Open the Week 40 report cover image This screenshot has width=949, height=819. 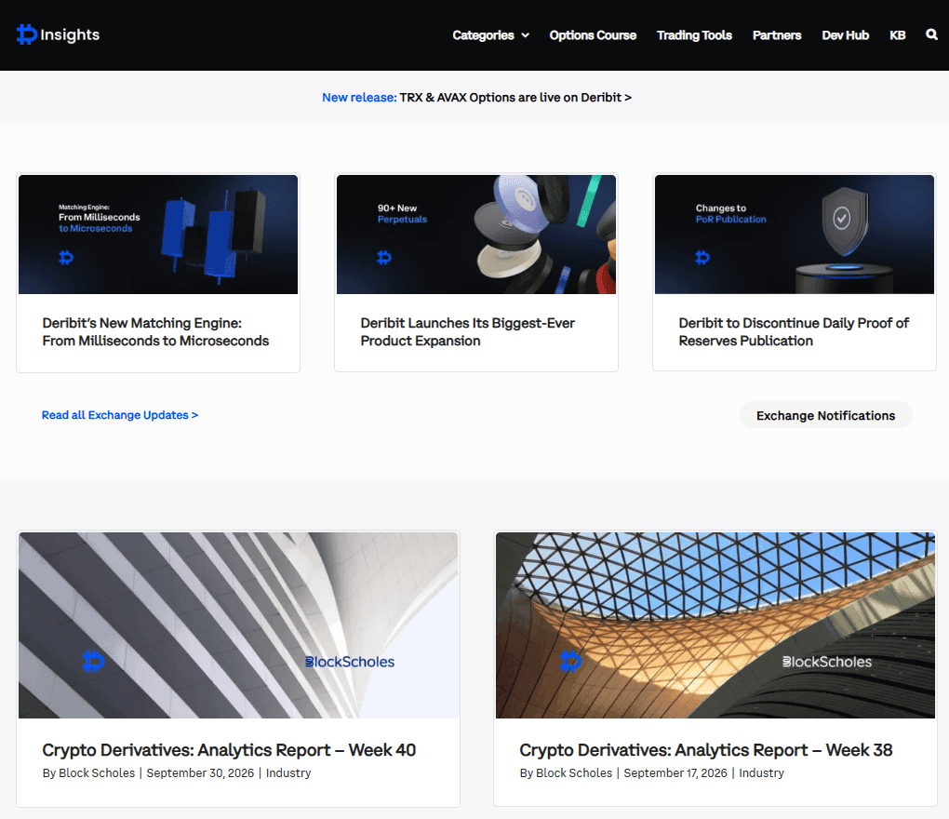(x=238, y=625)
